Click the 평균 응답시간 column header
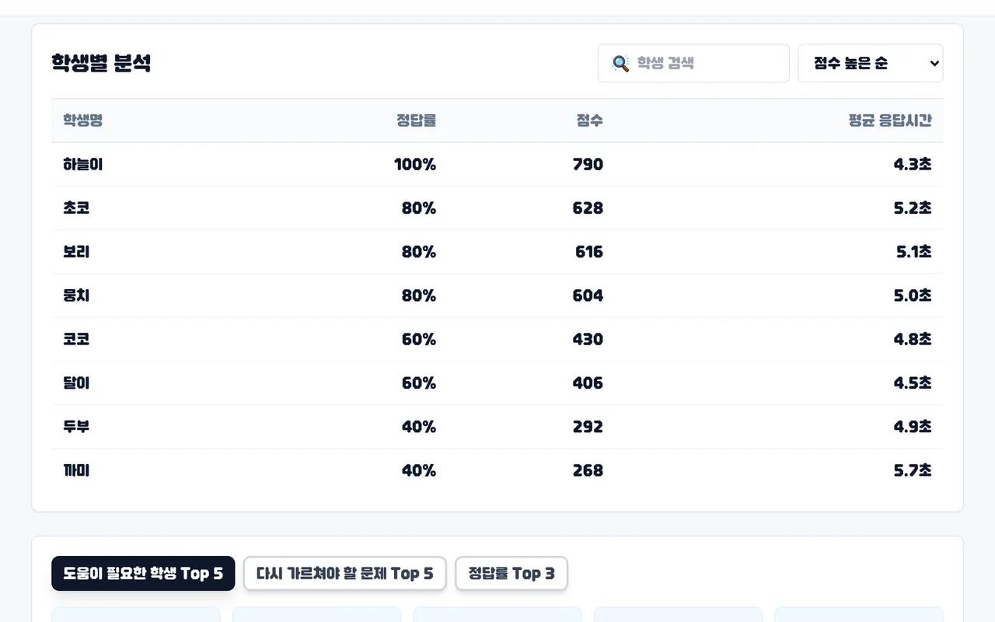The height and width of the screenshot is (622, 995). coord(890,121)
